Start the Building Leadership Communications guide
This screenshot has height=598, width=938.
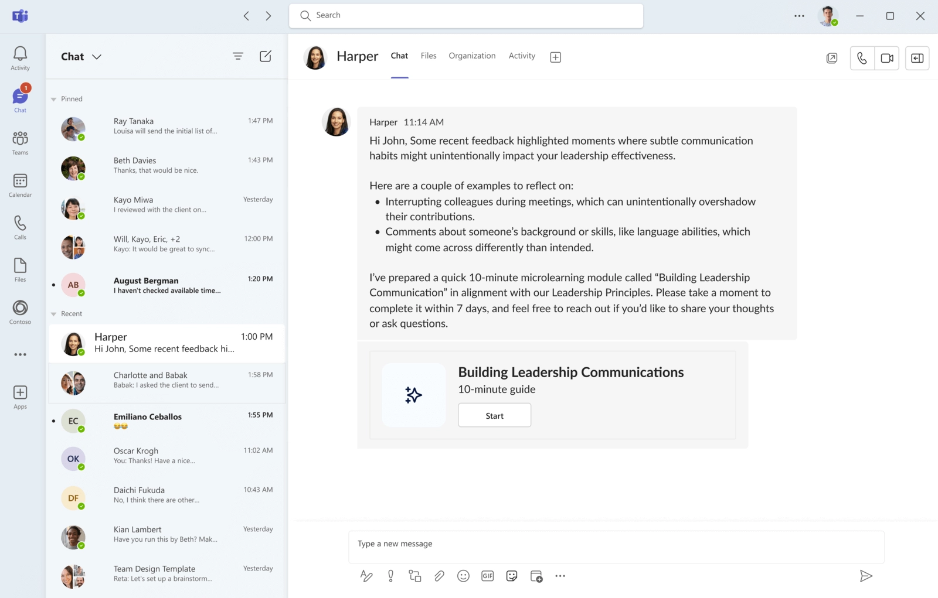[x=494, y=415]
